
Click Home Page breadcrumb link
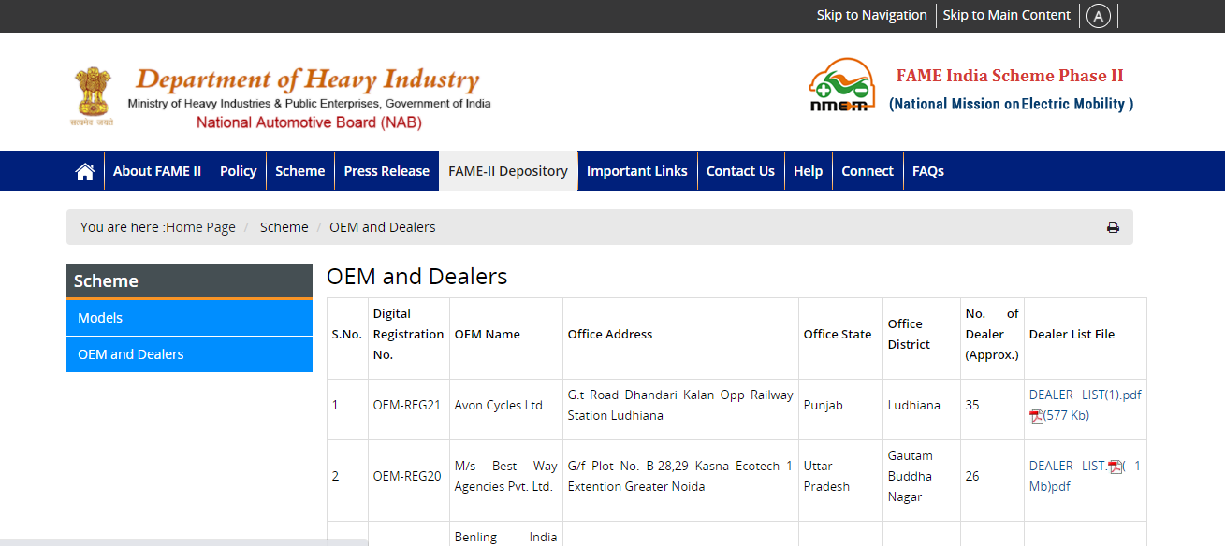(200, 227)
